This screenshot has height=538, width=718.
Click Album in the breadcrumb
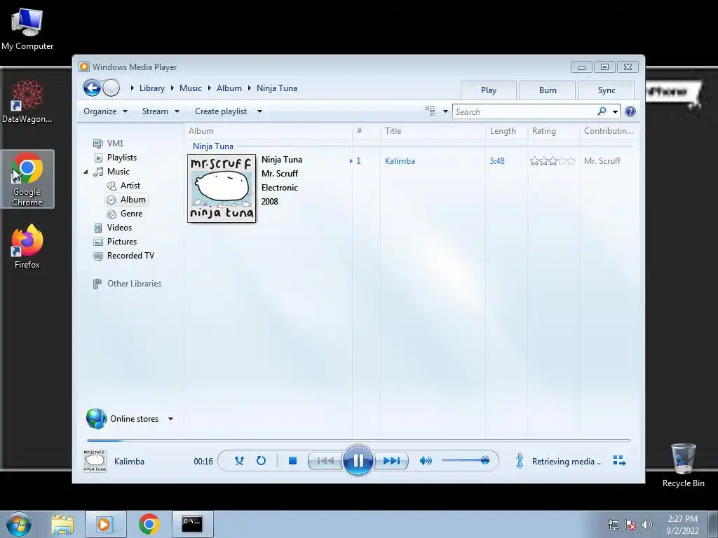229,88
